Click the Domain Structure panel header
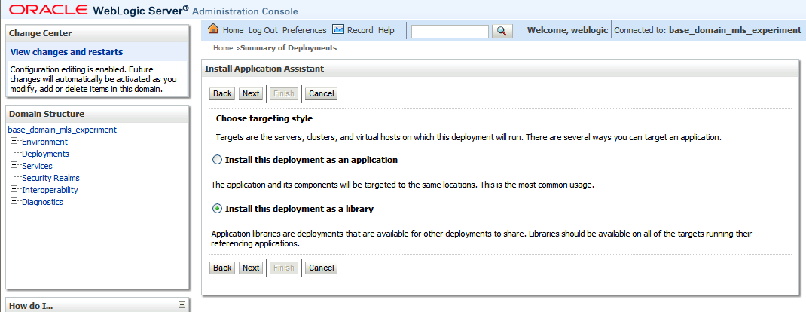This screenshot has height=312, width=806. [x=98, y=114]
